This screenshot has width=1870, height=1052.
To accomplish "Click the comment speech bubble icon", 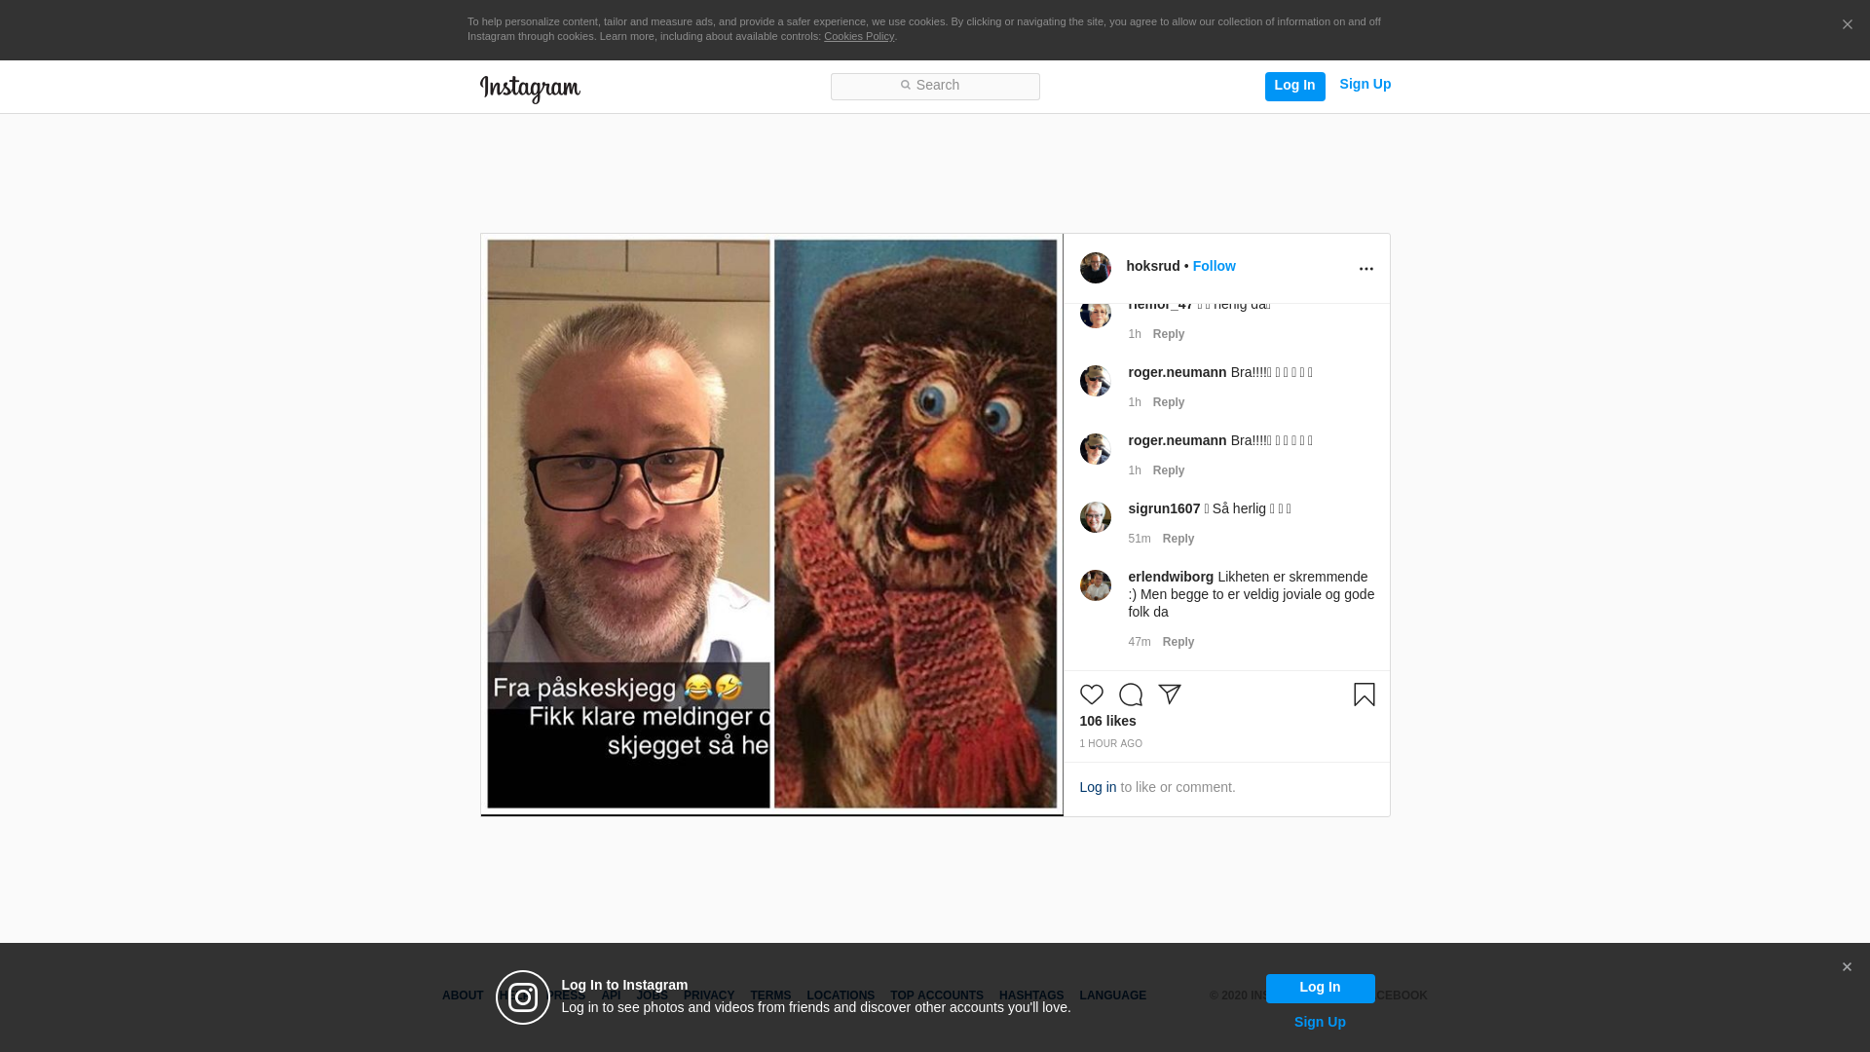I will point(1130,695).
